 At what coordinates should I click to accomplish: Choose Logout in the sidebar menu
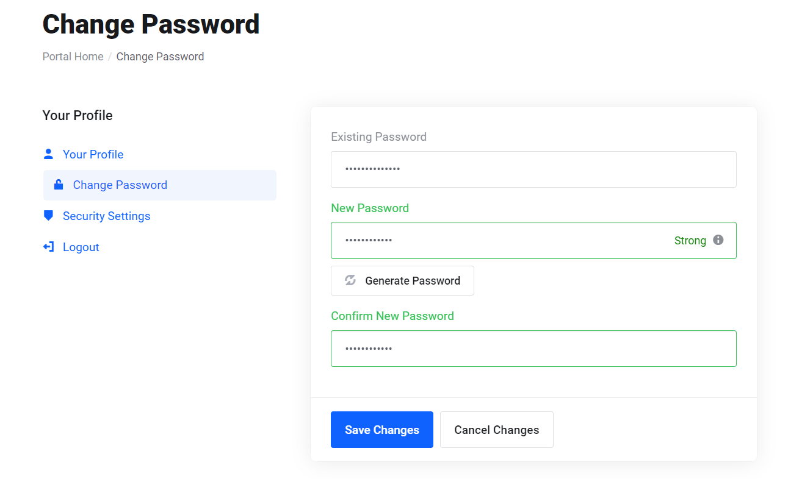point(81,247)
